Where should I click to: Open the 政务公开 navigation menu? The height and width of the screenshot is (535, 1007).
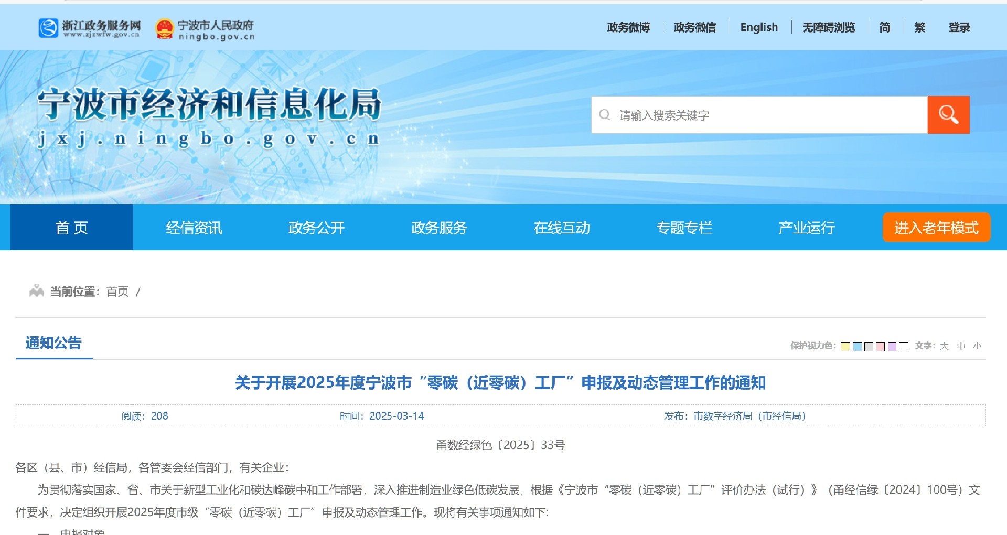pyautogui.click(x=316, y=228)
